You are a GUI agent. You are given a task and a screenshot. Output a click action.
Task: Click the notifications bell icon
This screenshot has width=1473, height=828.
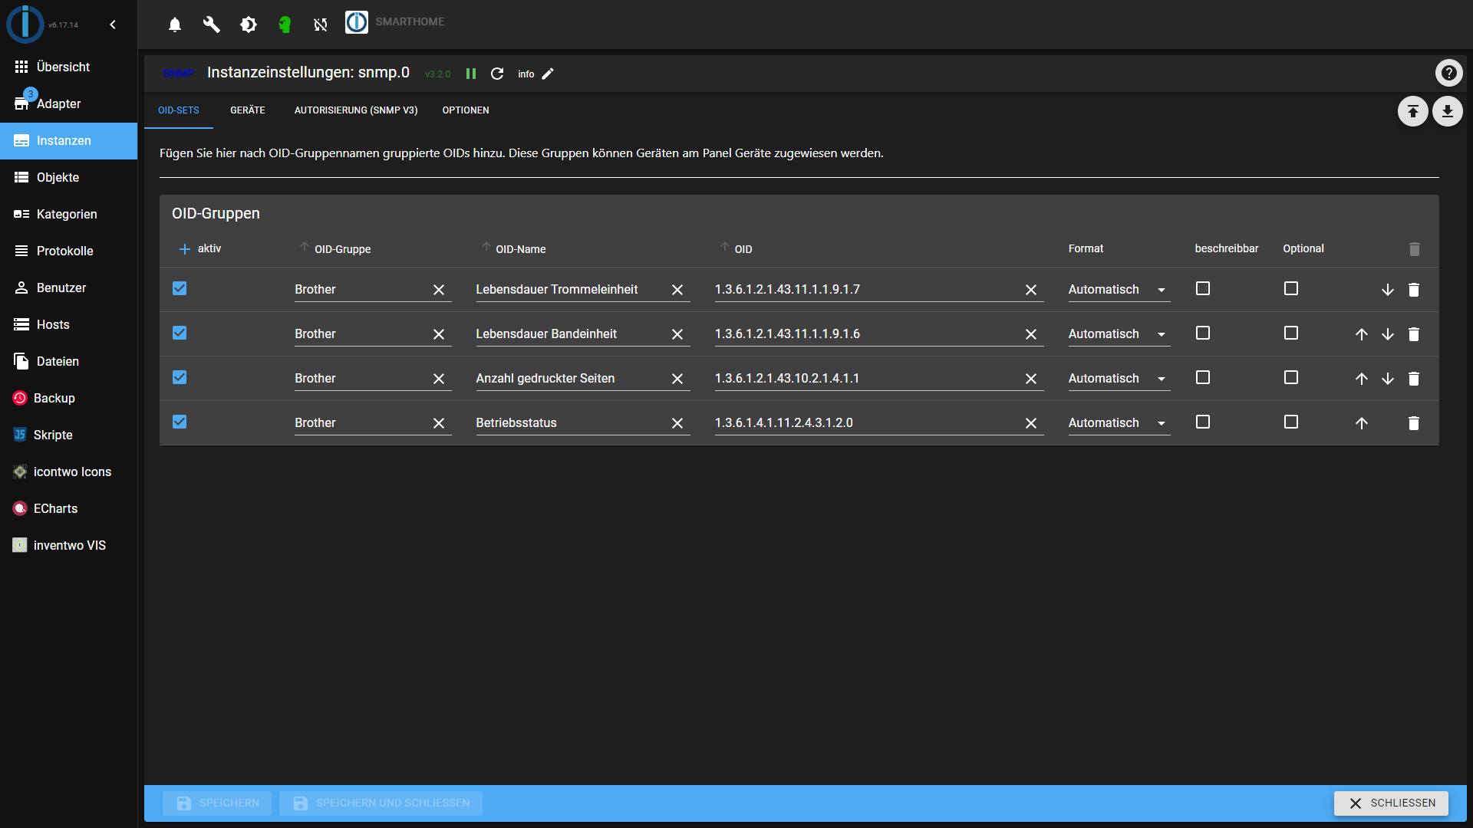(175, 25)
